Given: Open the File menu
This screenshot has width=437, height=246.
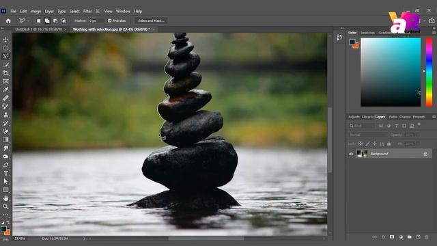Looking at the screenshot, I should 14,11.
